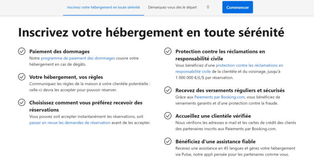Click checkmark icon beside 'Choisissez comment vous préférez recevoir'
The height and width of the screenshot is (159, 314).
coord(22,102)
